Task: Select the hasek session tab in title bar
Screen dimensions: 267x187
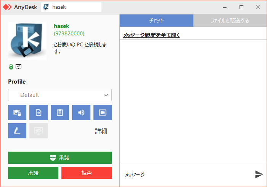Action: tap(71, 7)
